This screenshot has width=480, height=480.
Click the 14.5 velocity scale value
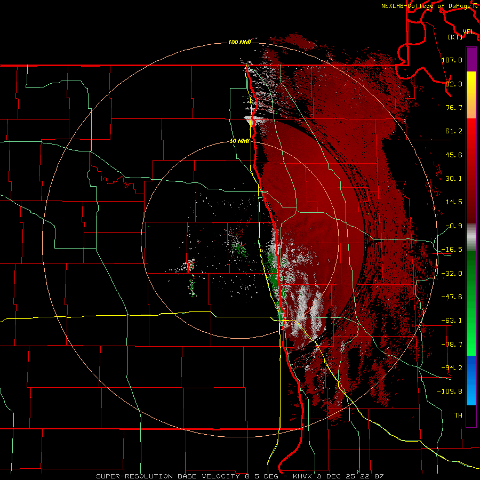point(454,202)
